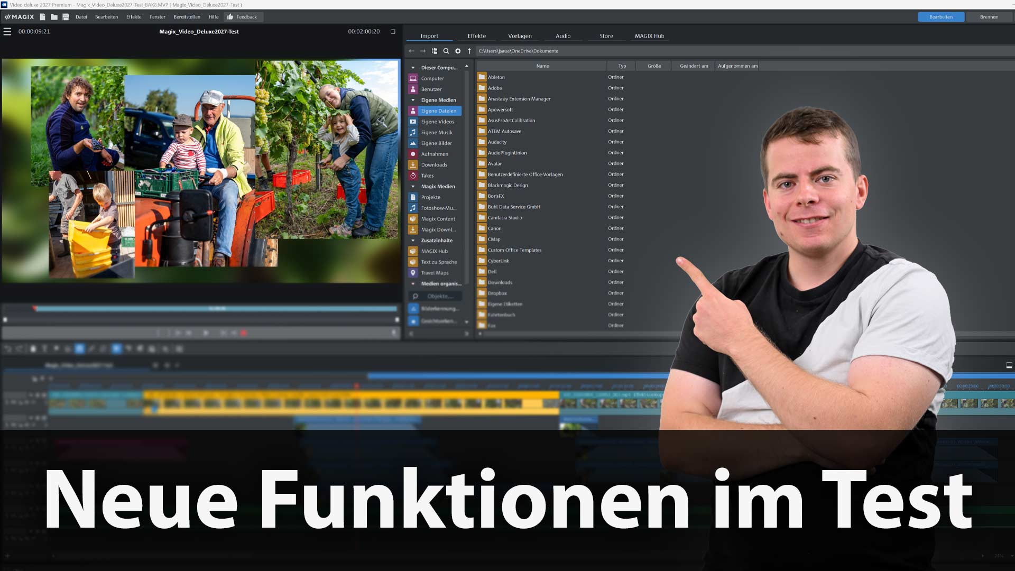Open Travel Maps in the sidebar
Viewport: 1015px width, 571px height.
(435, 273)
